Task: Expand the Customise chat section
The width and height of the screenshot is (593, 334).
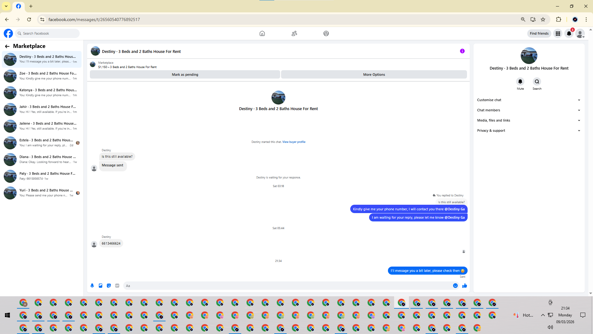Action: click(x=528, y=100)
